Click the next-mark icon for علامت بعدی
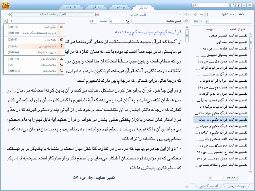Viewport: 255px width, 191px height. click(61, 65)
